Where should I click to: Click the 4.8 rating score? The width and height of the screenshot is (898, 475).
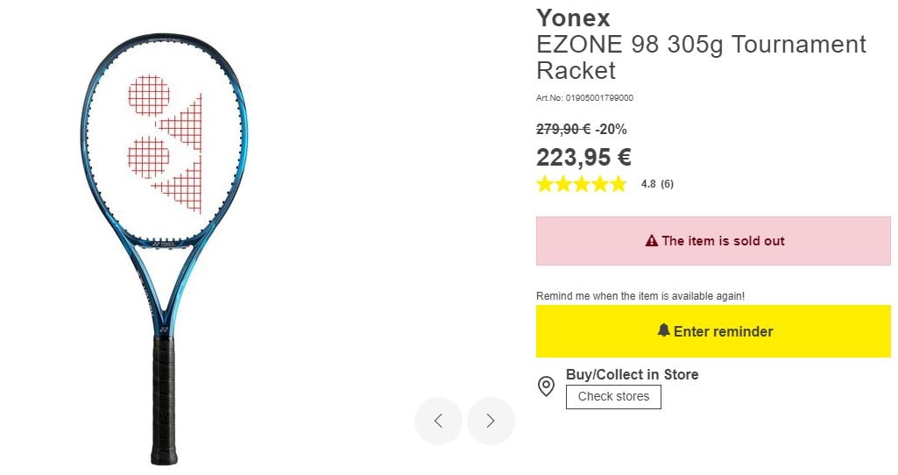pyautogui.click(x=648, y=184)
